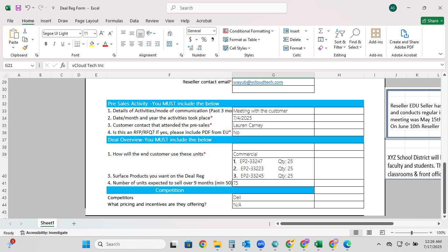Click Decrease Indent icon
Image resolution: width=448 pixels, height=252 pixels.
[149, 44]
